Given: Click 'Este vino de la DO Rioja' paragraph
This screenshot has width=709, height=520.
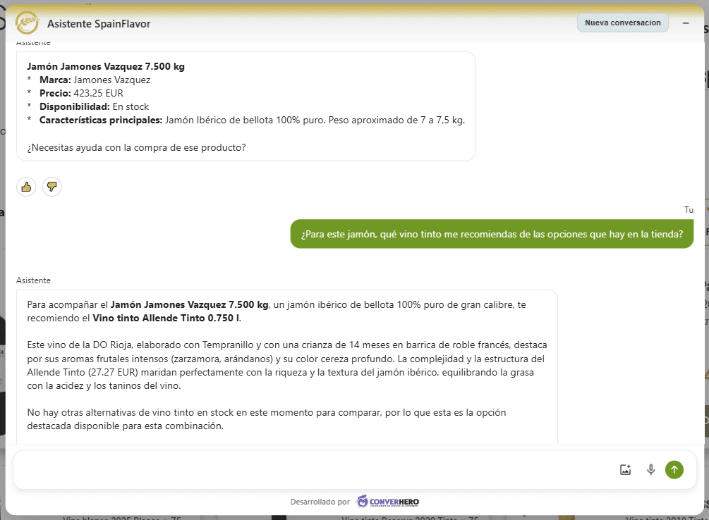Looking at the screenshot, I should [286, 366].
